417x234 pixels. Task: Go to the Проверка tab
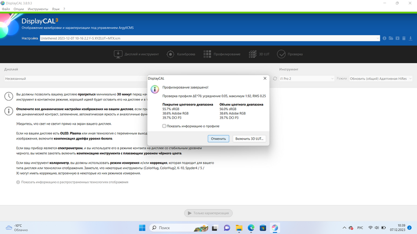290,54
